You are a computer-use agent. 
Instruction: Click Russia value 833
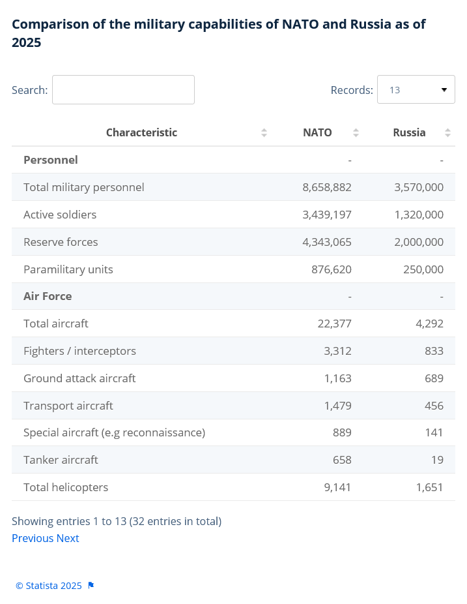pos(434,351)
